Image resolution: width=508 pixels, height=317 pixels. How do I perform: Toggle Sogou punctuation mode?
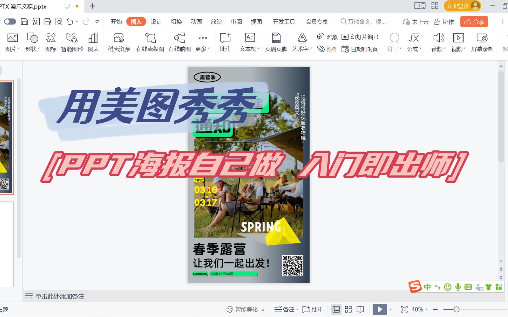click(x=438, y=287)
